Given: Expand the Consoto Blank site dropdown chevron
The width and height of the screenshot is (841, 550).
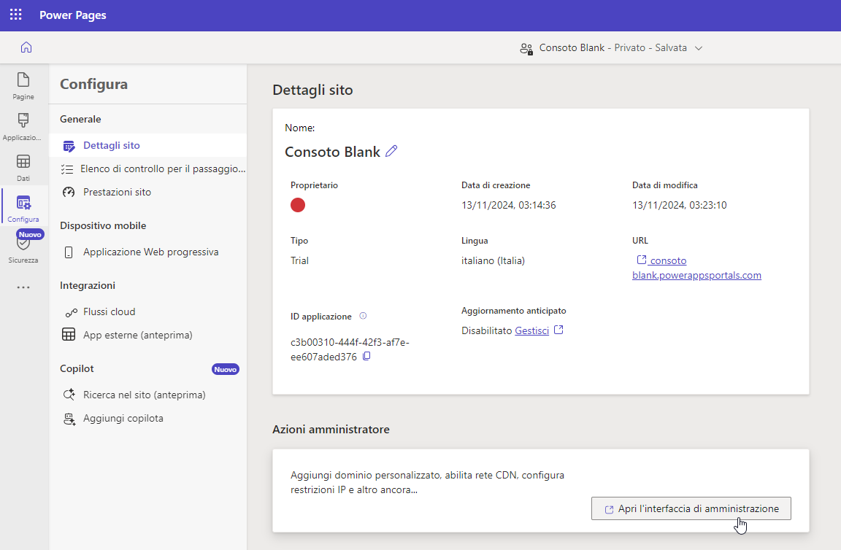Looking at the screenshot, I should (699, 48).
